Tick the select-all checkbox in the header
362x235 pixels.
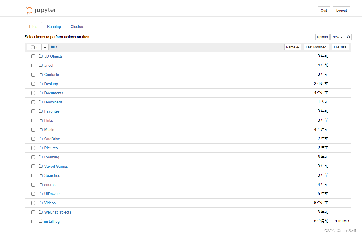pos(33,47)
